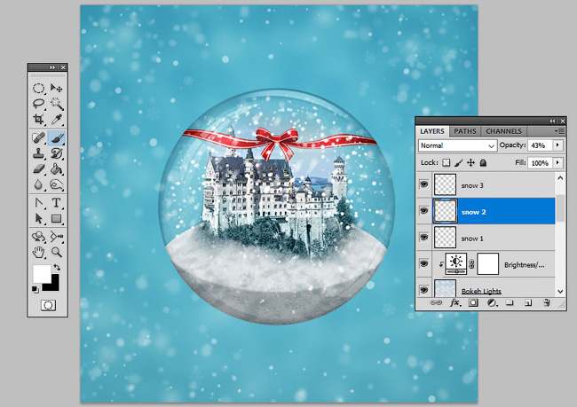This screenshot has height=407, width=577.
Task: Select the Type tool
Action: 56,202
